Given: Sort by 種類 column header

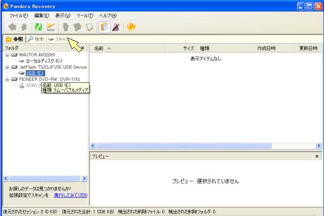Looking at the screenshot, I should pyautogui.click(x=225, y=48).
